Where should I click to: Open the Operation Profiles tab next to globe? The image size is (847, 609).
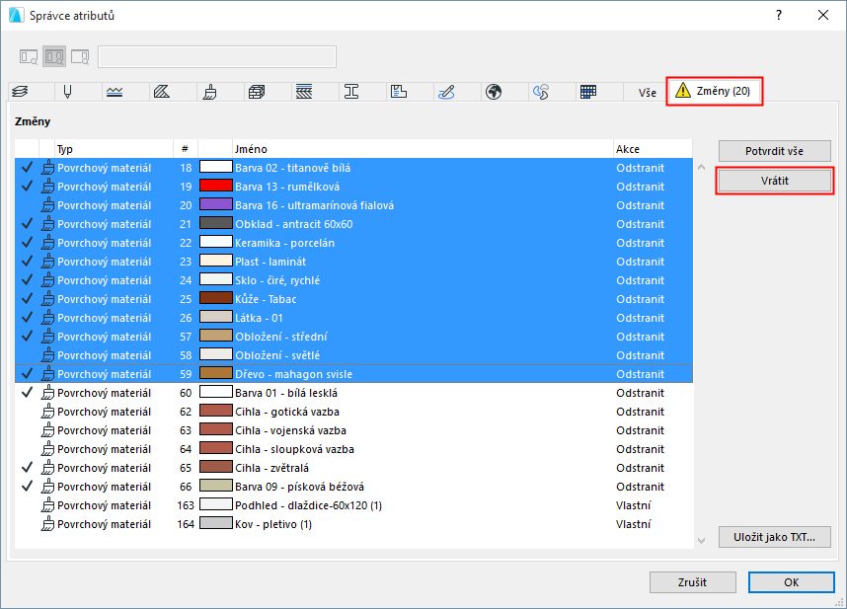tap(541, 92)
